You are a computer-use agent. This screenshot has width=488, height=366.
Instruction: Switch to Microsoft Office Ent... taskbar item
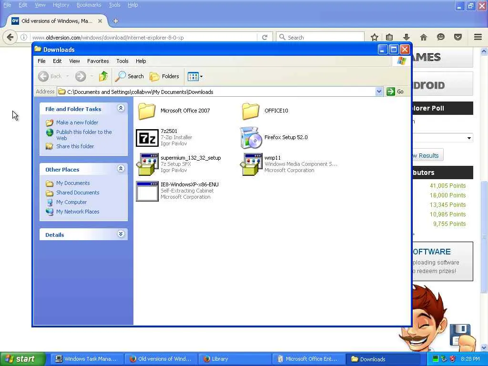click(x=308, y=359)
